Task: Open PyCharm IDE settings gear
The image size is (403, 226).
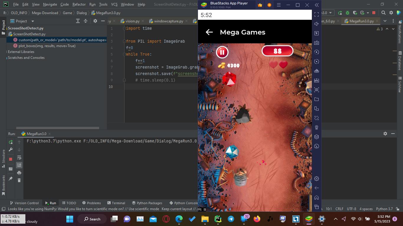Action: [x=391, y=13]
